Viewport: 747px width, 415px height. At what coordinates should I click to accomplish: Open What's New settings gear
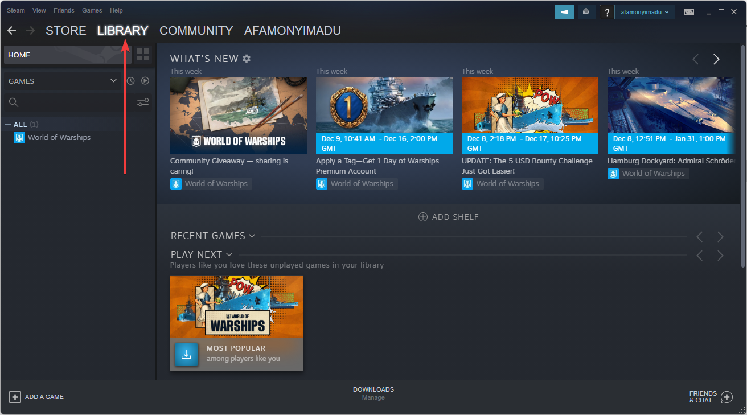(247, 59)
